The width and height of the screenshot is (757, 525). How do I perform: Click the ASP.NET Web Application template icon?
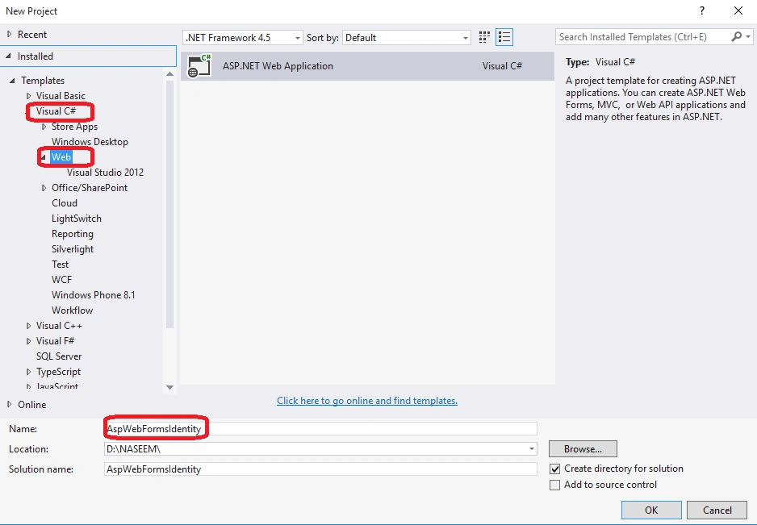pos(199,65)
